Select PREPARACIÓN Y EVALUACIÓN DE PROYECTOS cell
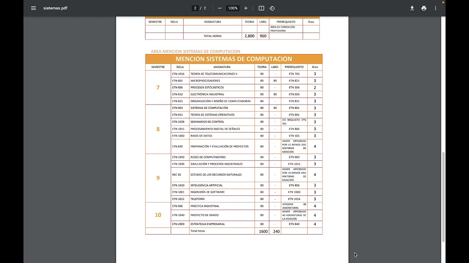469x263 pixels. [x=222, y=146]
